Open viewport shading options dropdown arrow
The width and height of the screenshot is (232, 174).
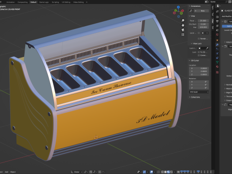[174, 172]
